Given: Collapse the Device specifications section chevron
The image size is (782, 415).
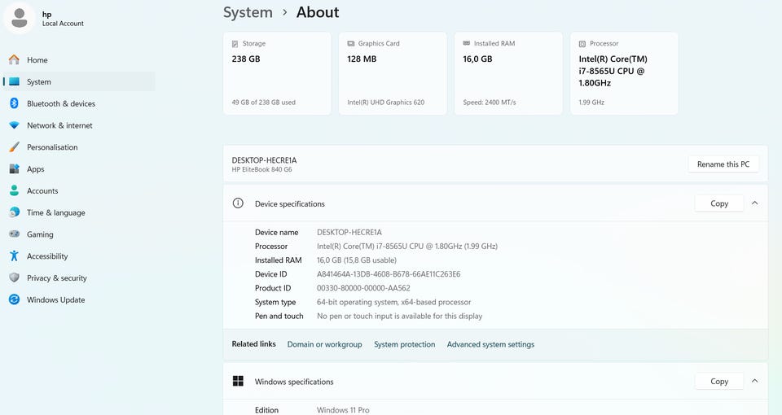Looking at the screenshot, I should (754, 203).
